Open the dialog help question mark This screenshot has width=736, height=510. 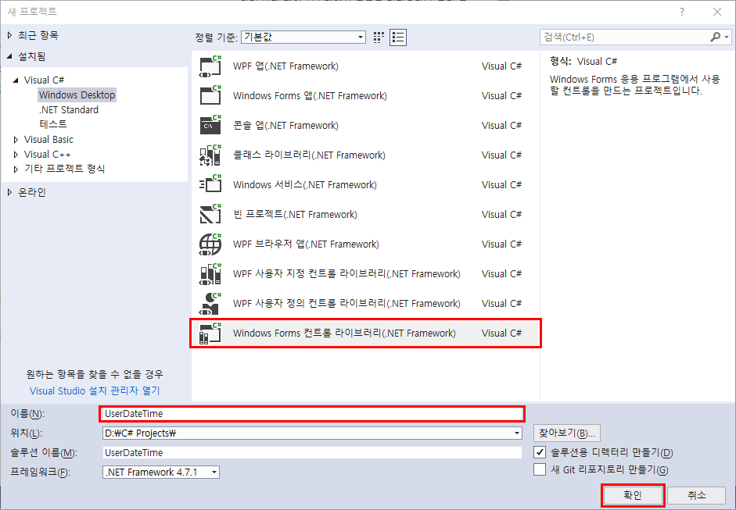682,12
